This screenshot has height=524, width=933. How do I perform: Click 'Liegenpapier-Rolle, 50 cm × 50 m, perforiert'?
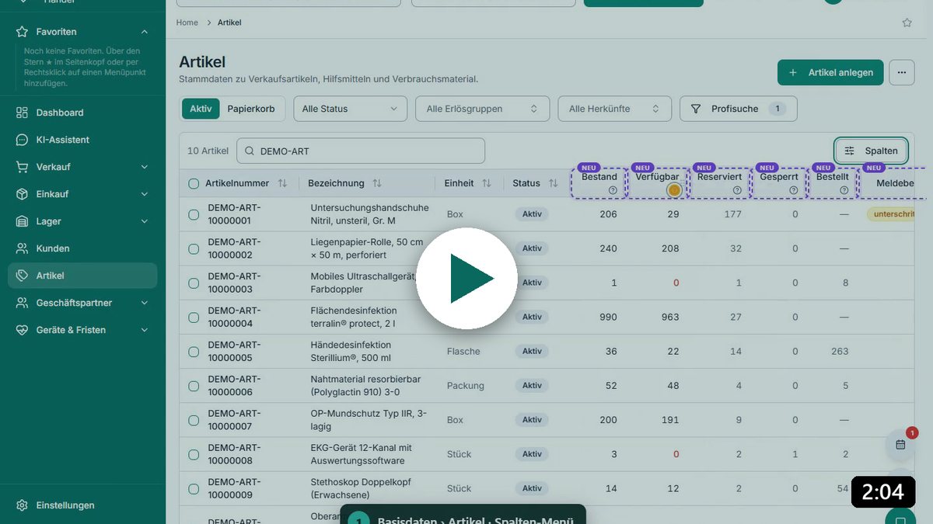coord(367,248)
